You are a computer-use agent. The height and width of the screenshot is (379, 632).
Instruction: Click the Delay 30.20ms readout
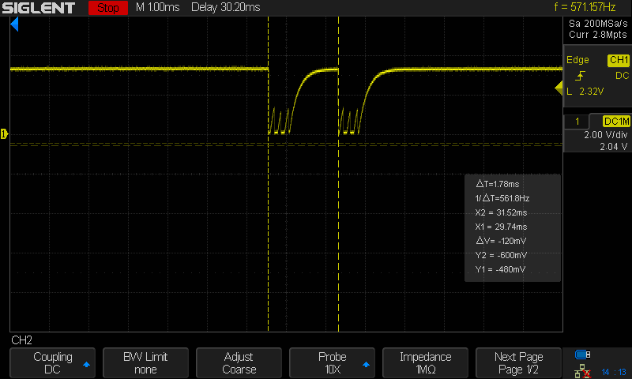tap(226, 7)
